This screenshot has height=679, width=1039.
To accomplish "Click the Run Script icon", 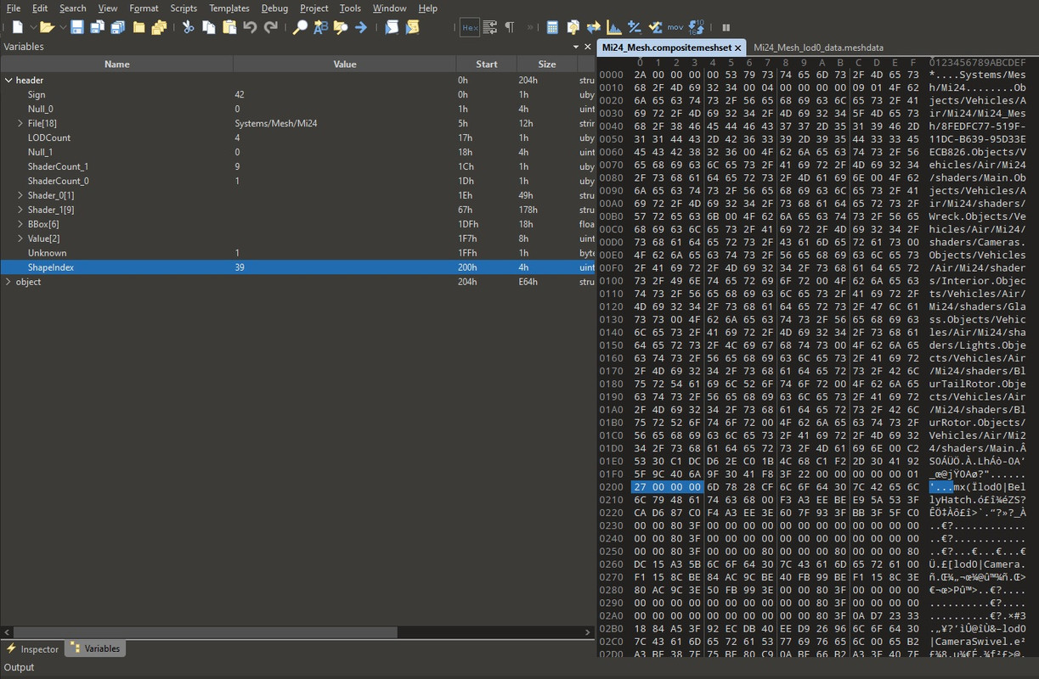I will tap(392, 27).
